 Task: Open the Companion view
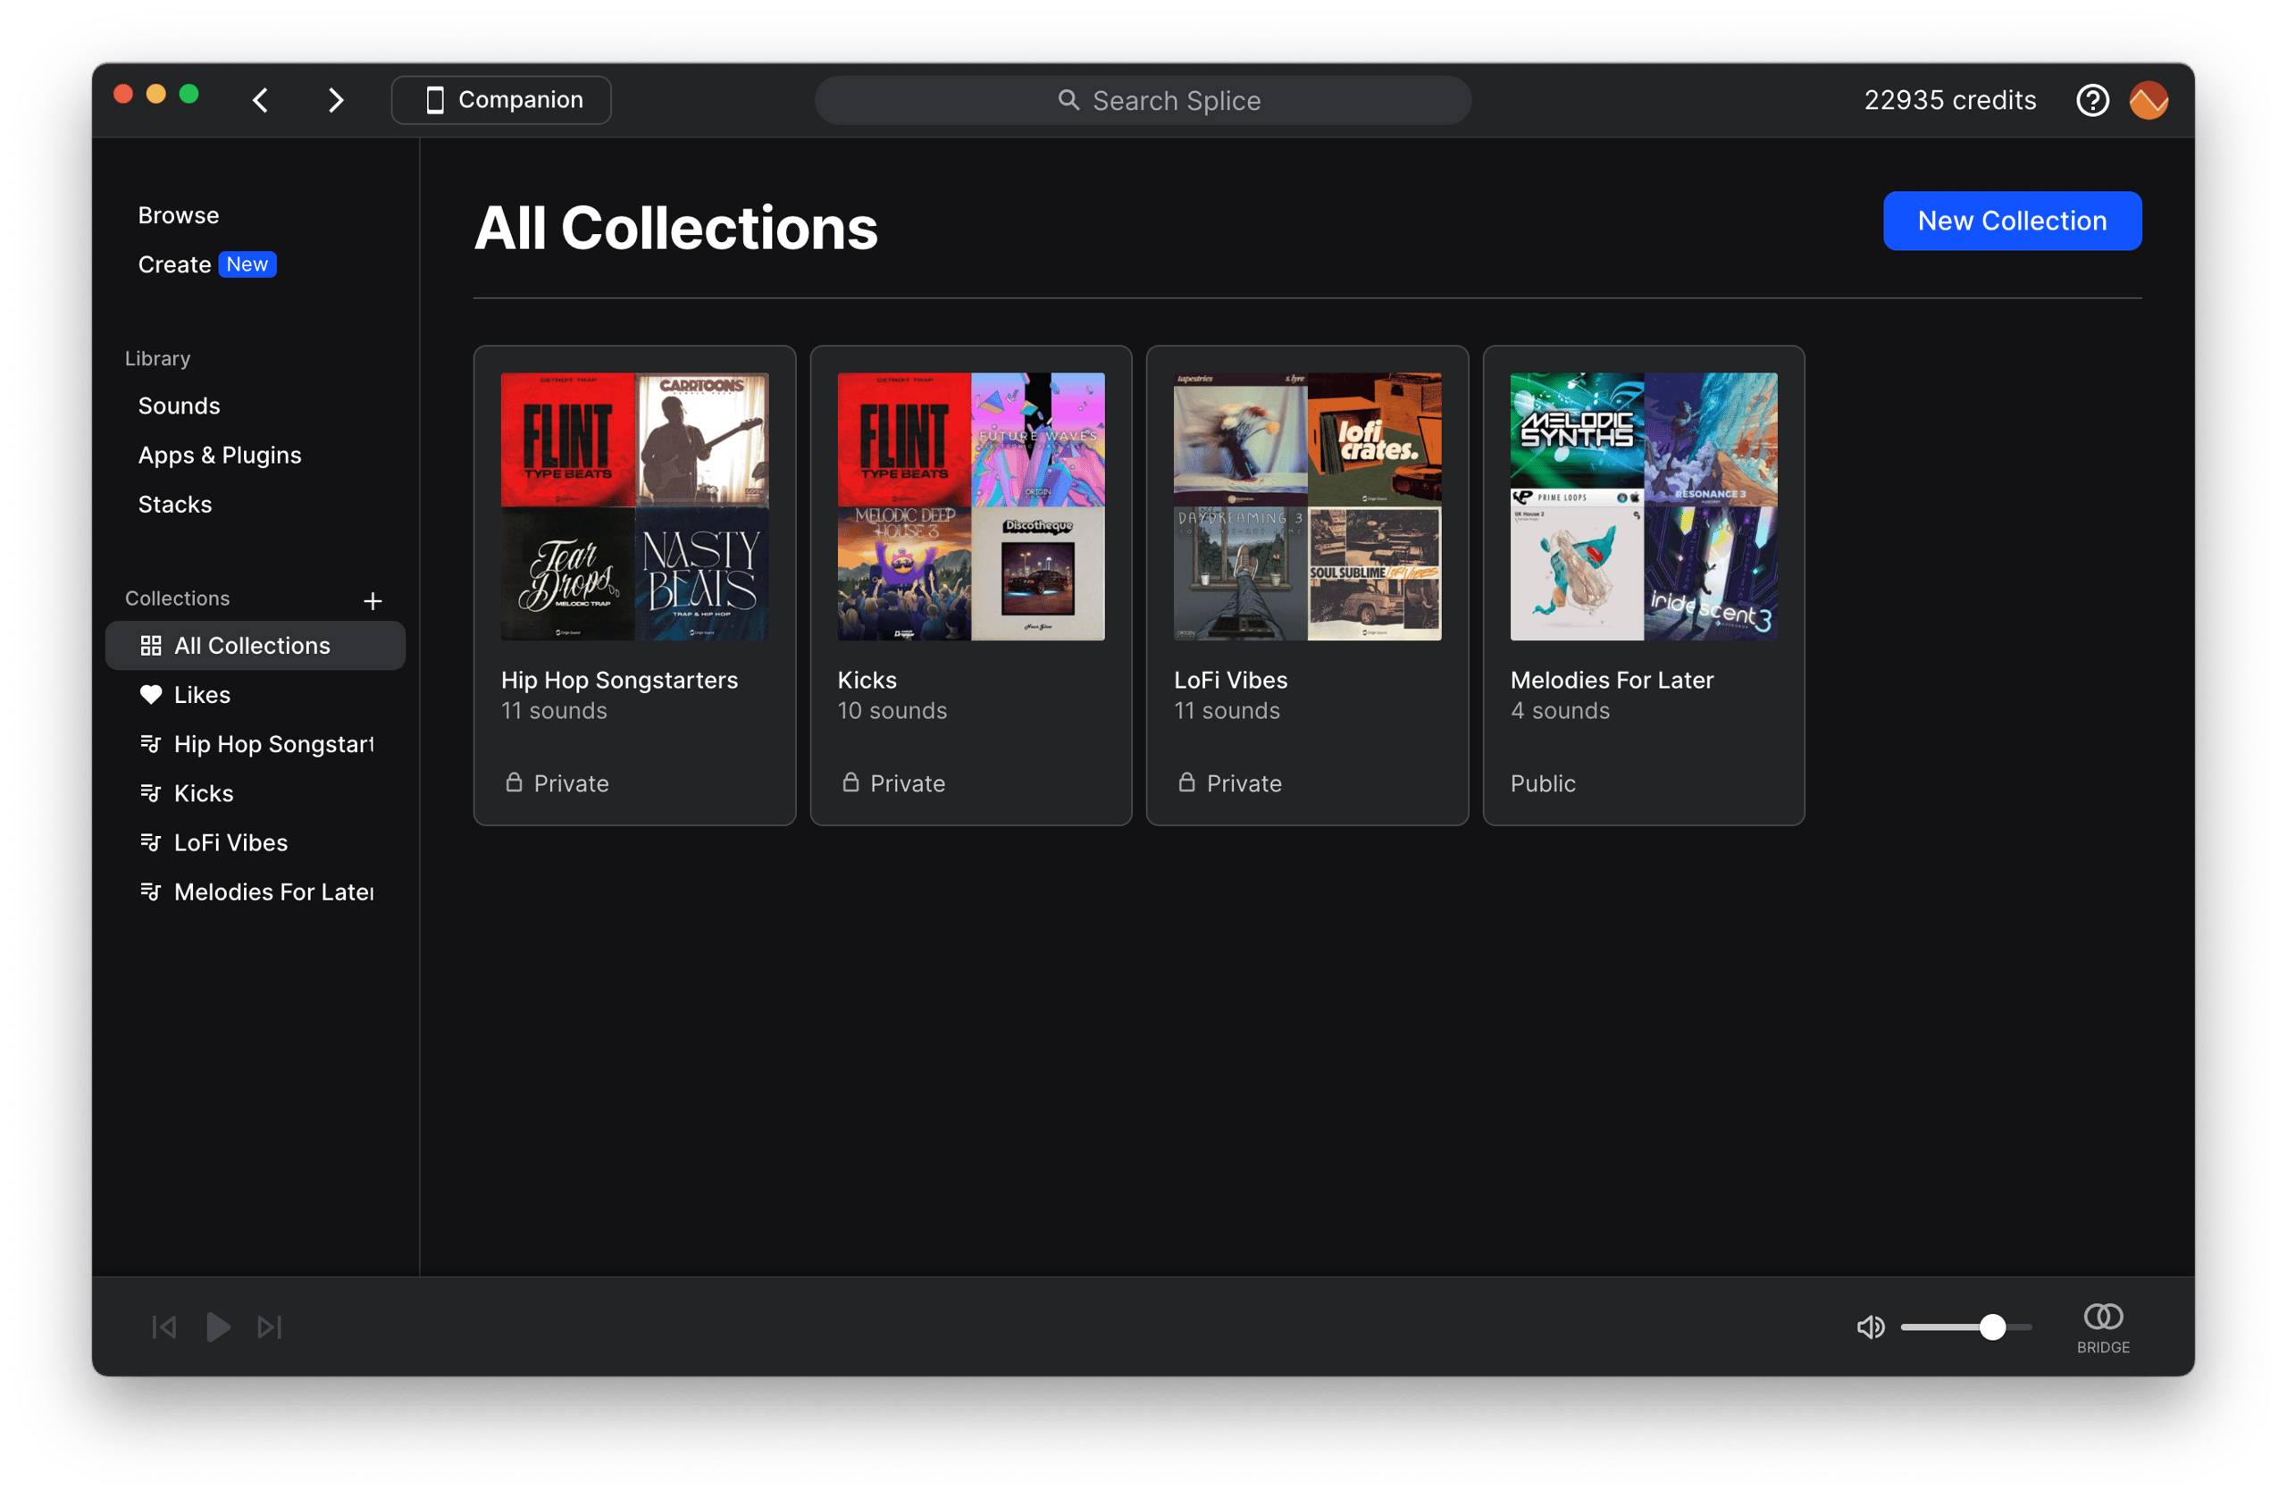click(x=500, y=100)
